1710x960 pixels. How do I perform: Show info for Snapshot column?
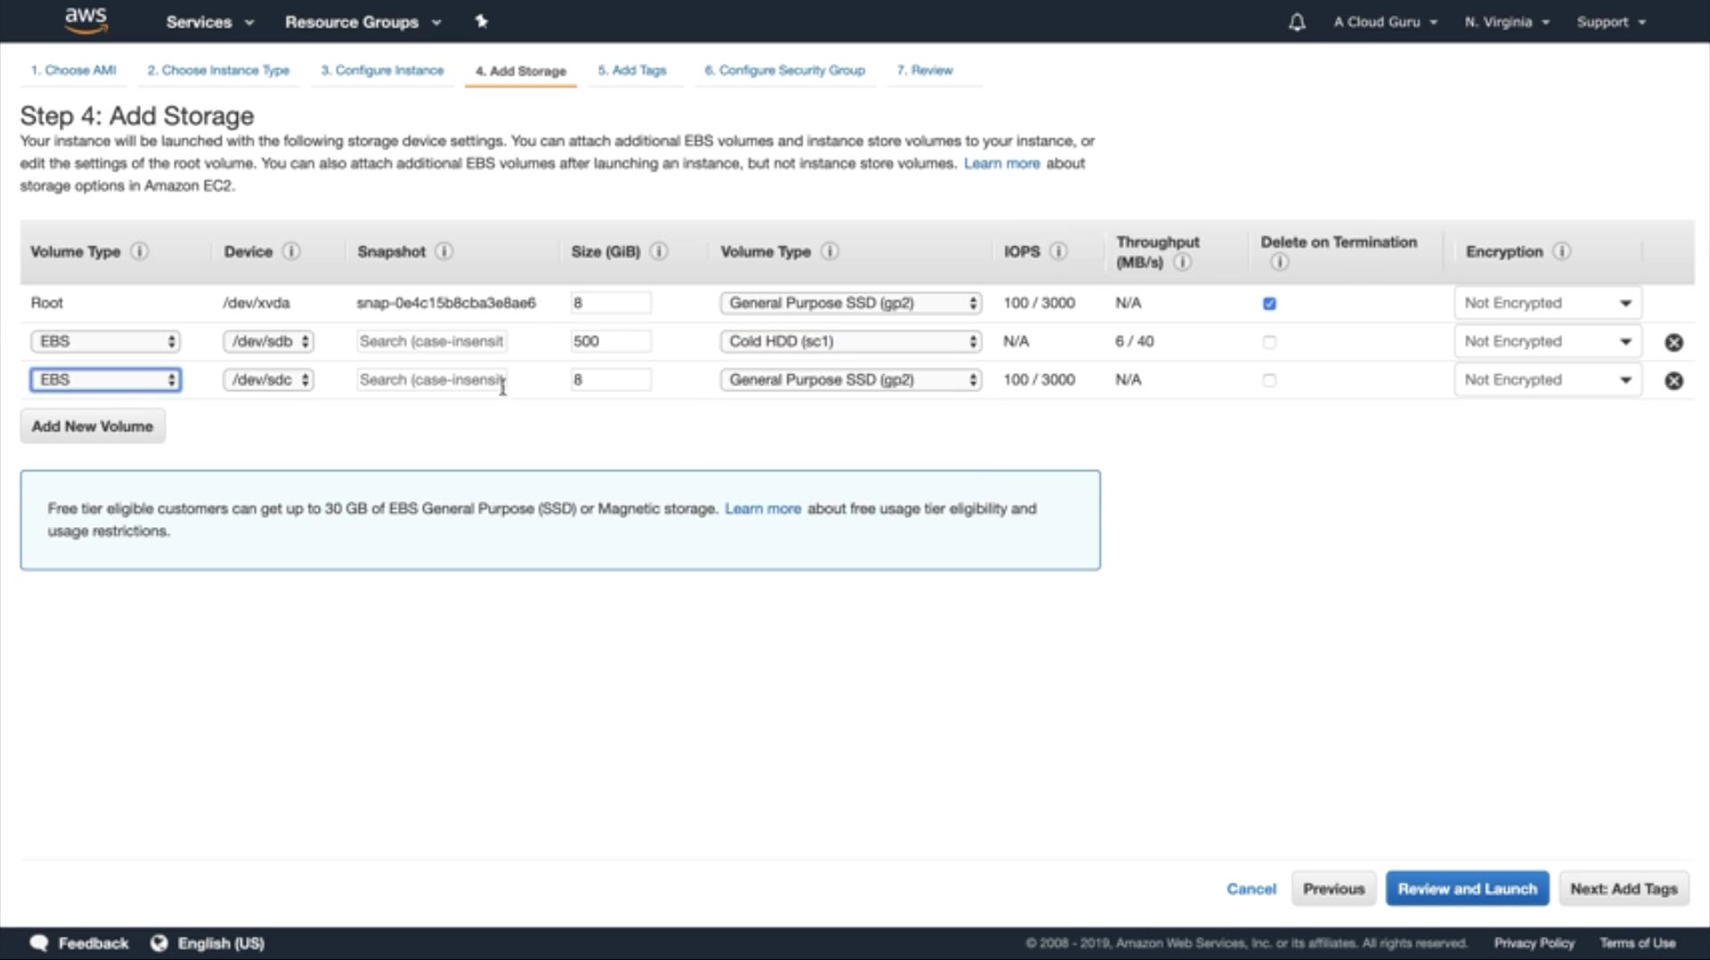[444, 251]
